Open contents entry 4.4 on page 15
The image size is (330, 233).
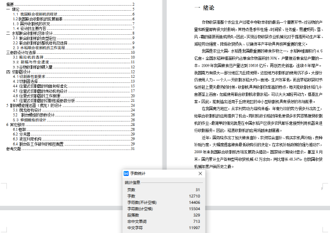(74, 86)
